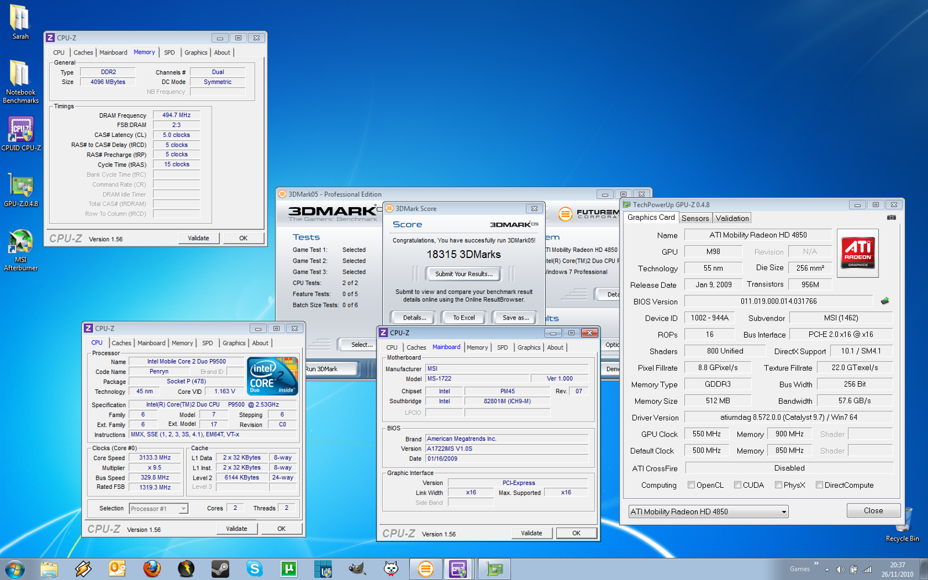Open Graphics tab in the Processor CPU-Z window
The height and width of the screenshot is (580, 928).
(x=234, y=343)
